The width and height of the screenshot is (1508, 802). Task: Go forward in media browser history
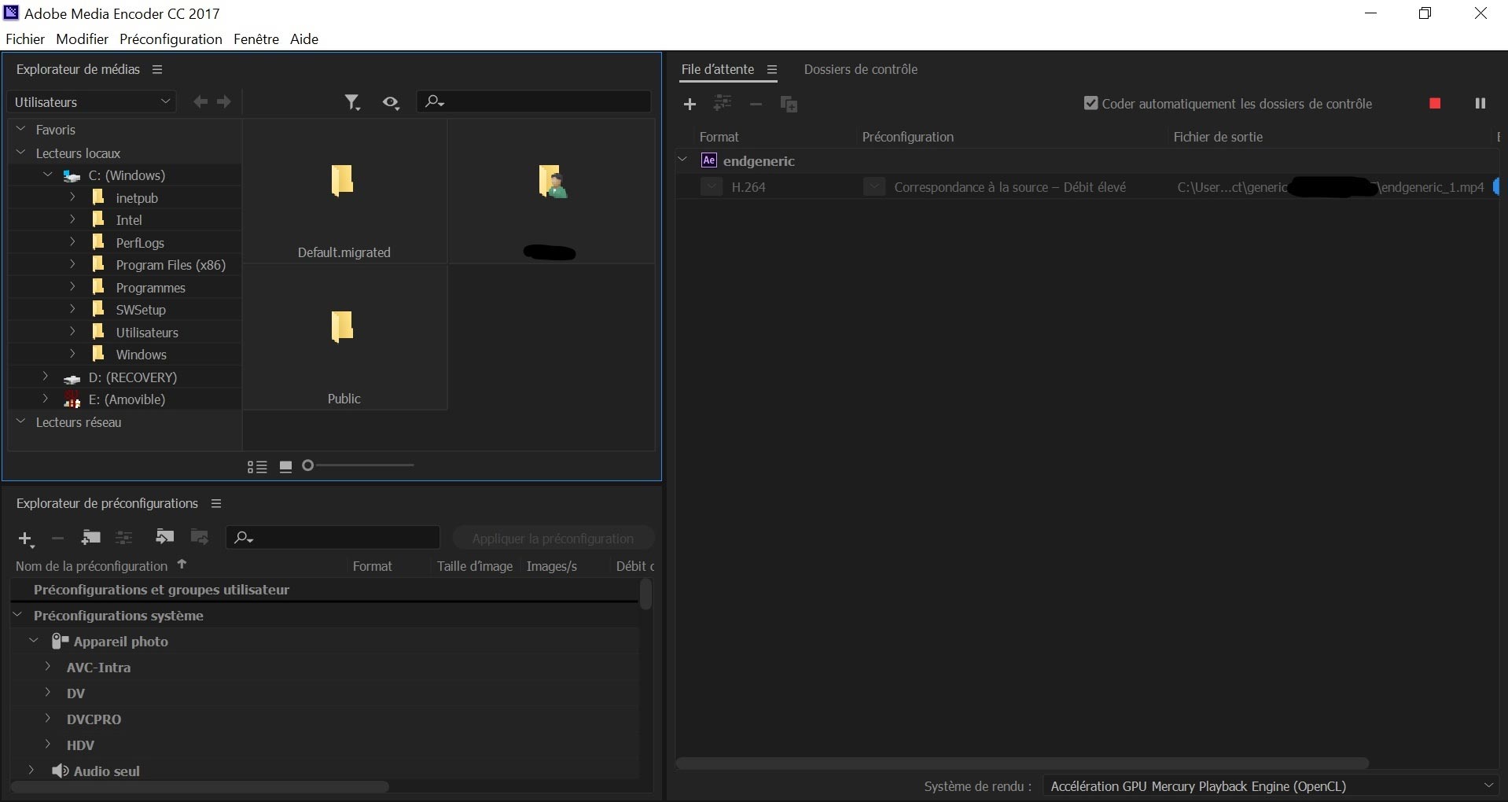[x=224, y=101]
